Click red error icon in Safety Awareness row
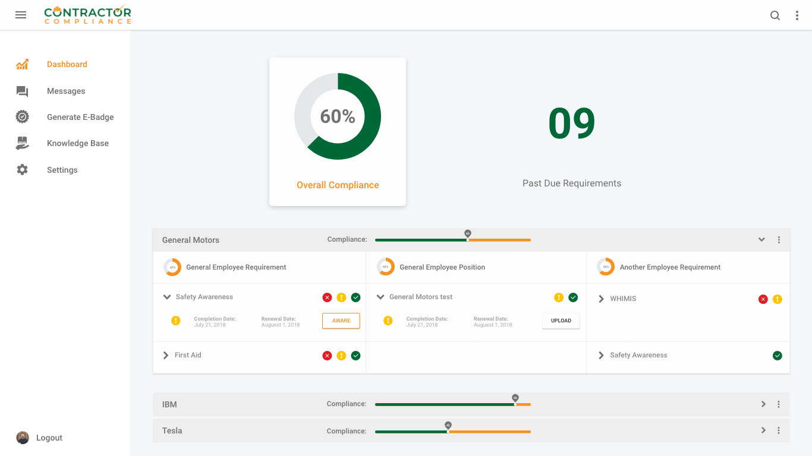The image size is (812, 456). (x=327, y=297)
